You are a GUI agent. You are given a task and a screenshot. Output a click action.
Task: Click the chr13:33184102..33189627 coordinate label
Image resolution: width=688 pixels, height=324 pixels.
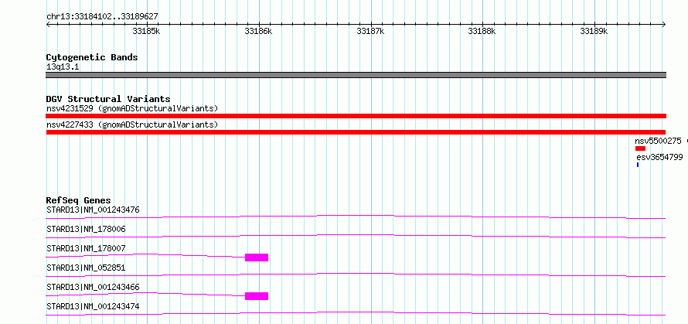(102, 17)
